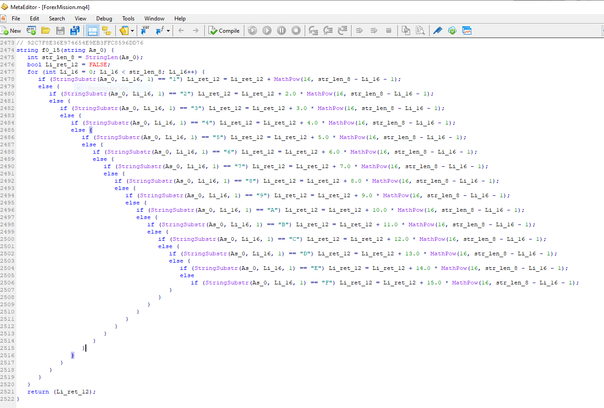Open the Tools menu
The height and width of the screenshot is (408, 604).
click(x=128, y=19)
